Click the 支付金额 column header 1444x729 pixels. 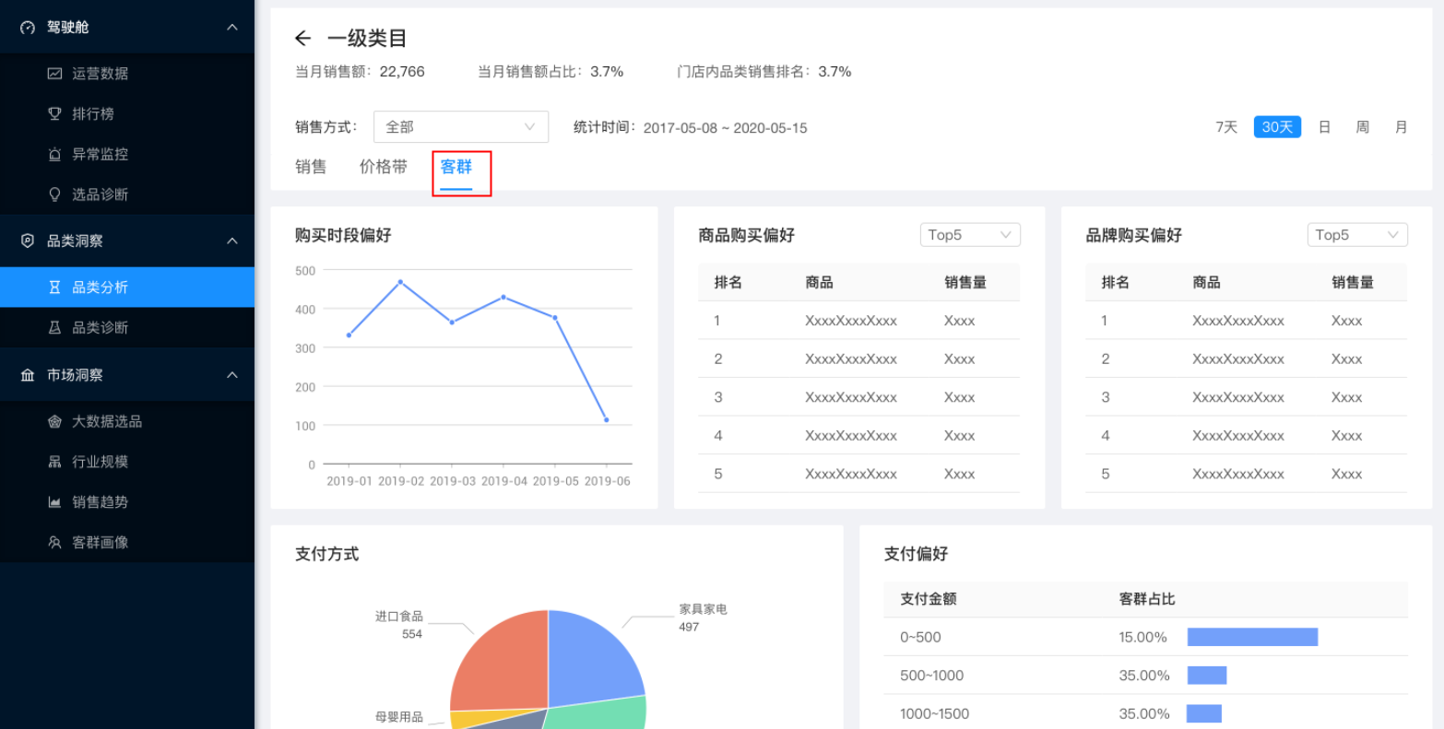point(928,599)
